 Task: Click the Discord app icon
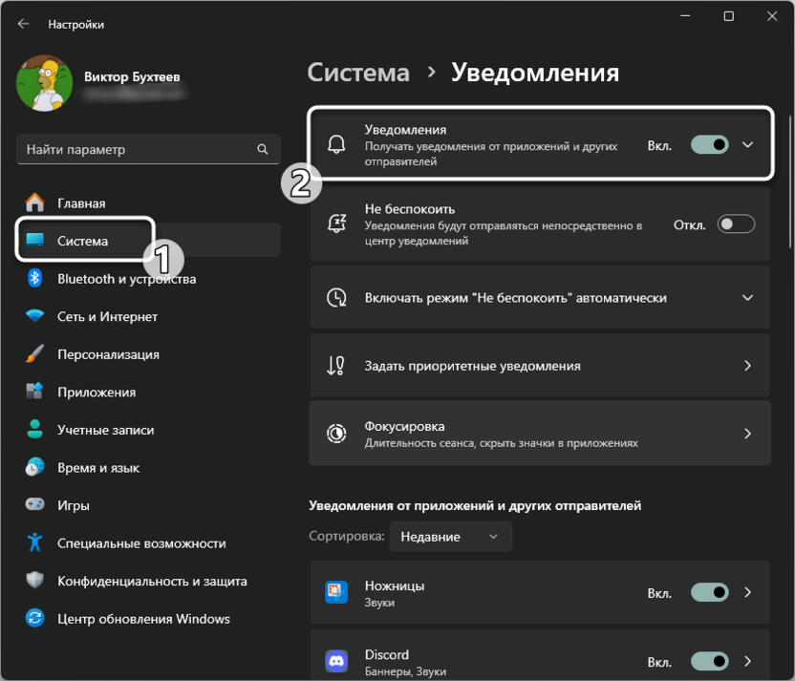coord(336,661)
